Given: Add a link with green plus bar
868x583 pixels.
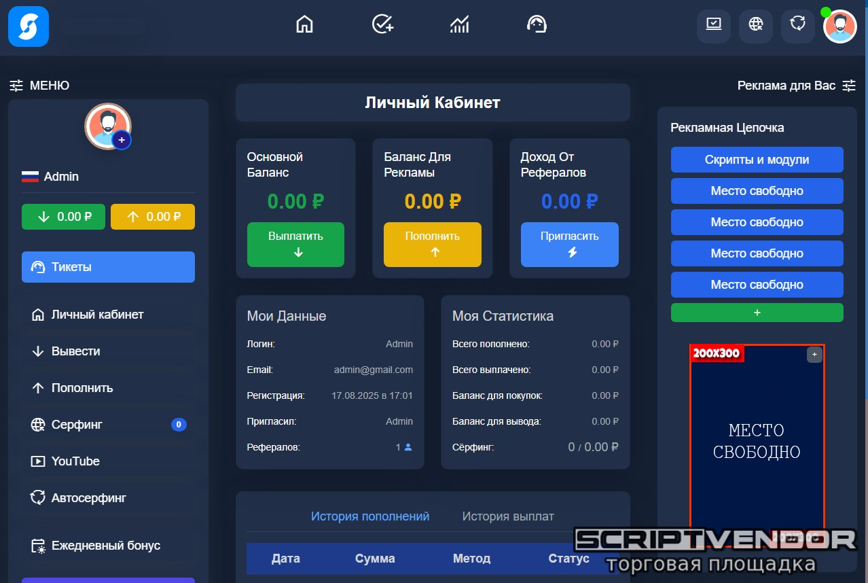Looking at the screenshot, I should (757, 313).
